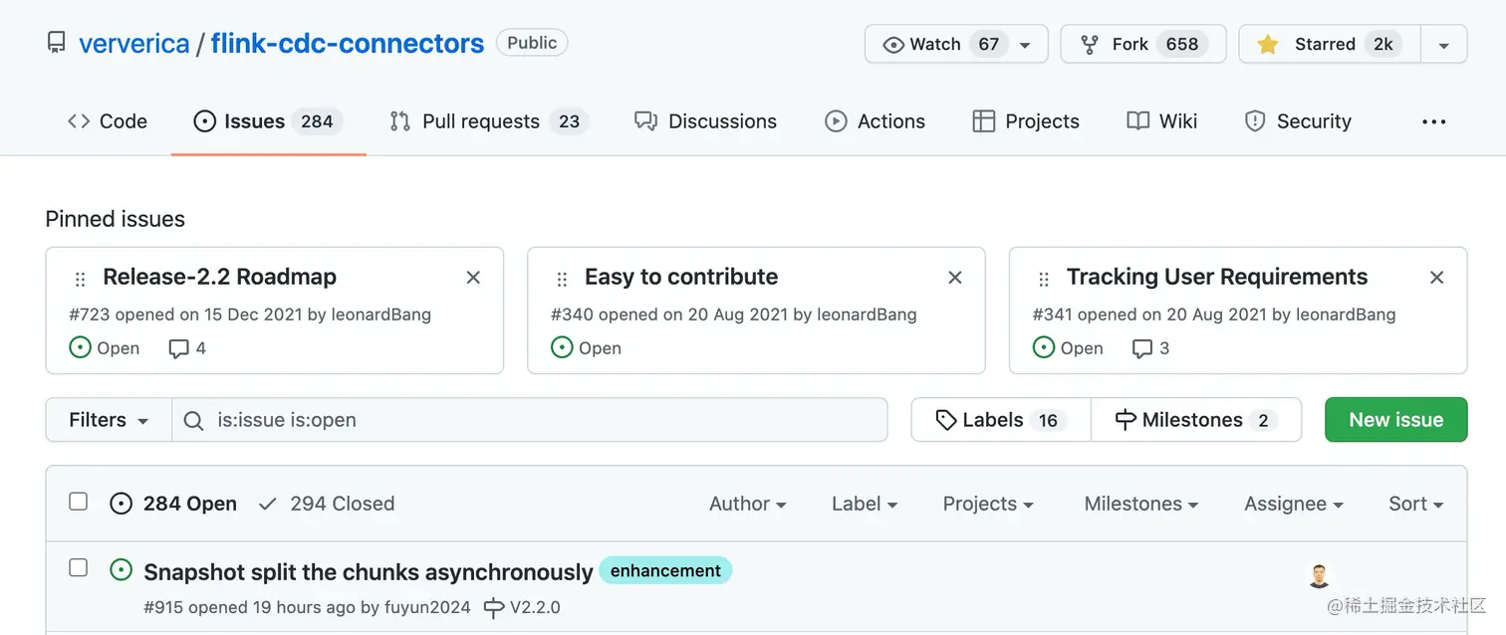Tick the select-all issues checkbox
Screen dimensions: 1506x635
tap(78, 502)
